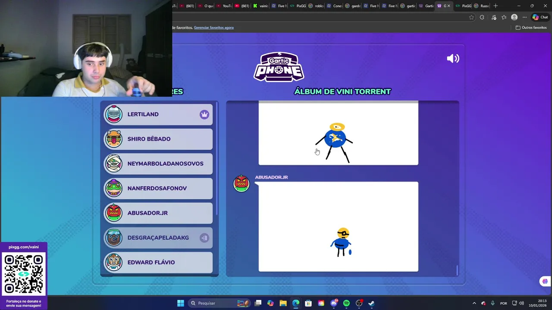Click the player list scrollbar
The image size is (552, 310).
[x=217, y=158]
